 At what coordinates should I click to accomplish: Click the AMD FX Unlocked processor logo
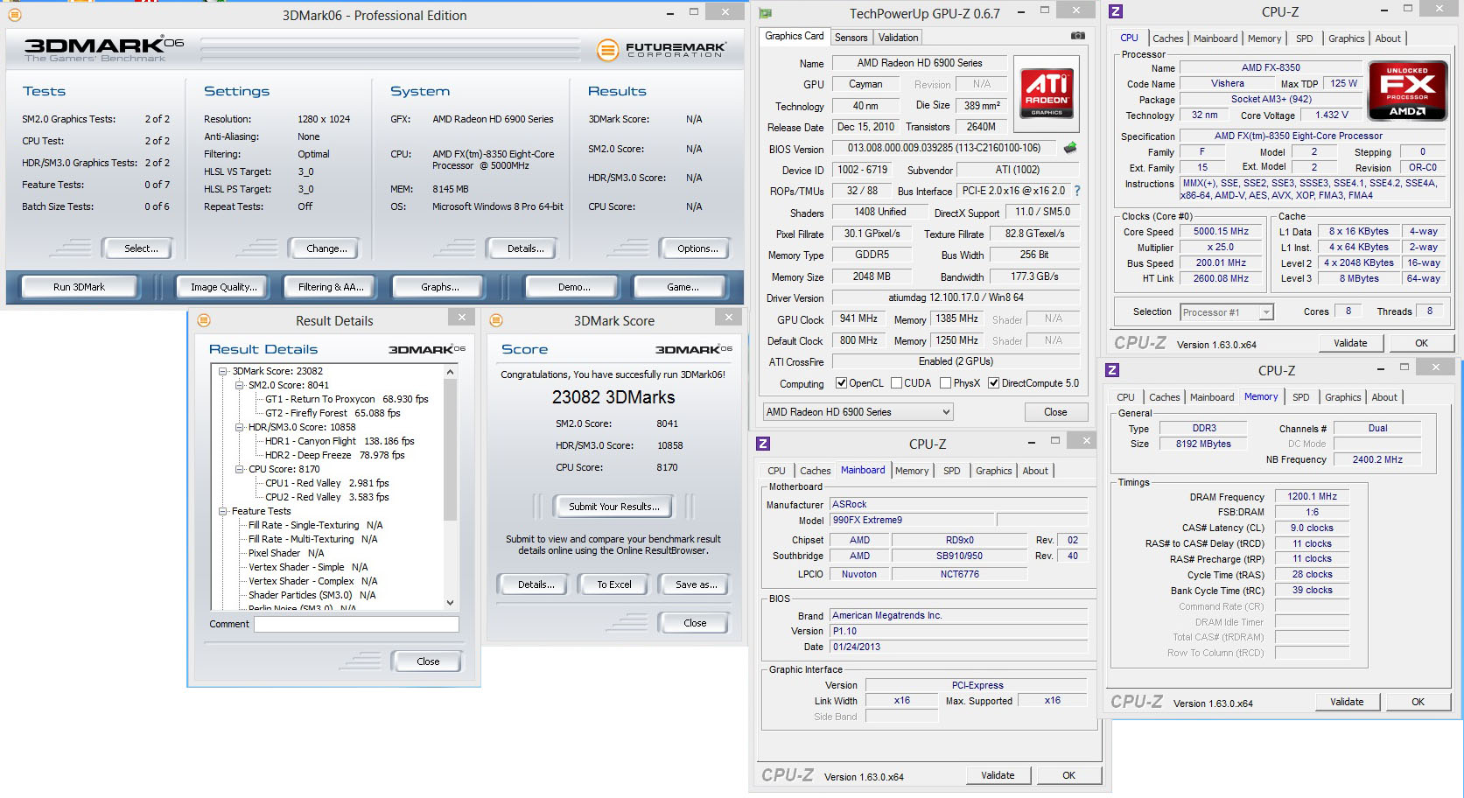pyautogui.click(x=1408, y=90)
